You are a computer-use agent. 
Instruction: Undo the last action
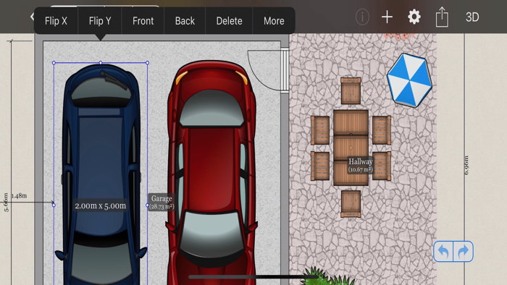coord(443,251)
